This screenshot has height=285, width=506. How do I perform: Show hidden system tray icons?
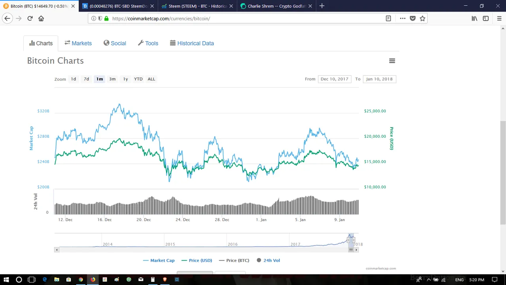coord(429,279)
